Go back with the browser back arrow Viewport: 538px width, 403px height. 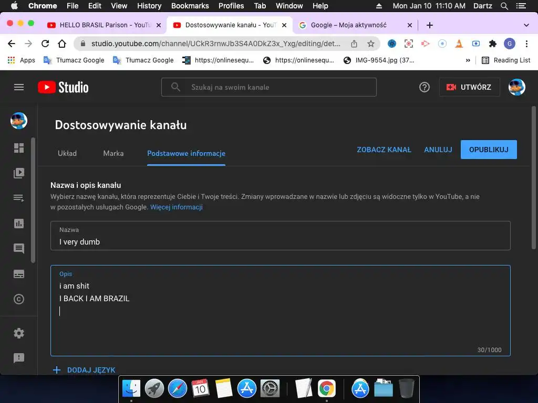pos(12,44)
